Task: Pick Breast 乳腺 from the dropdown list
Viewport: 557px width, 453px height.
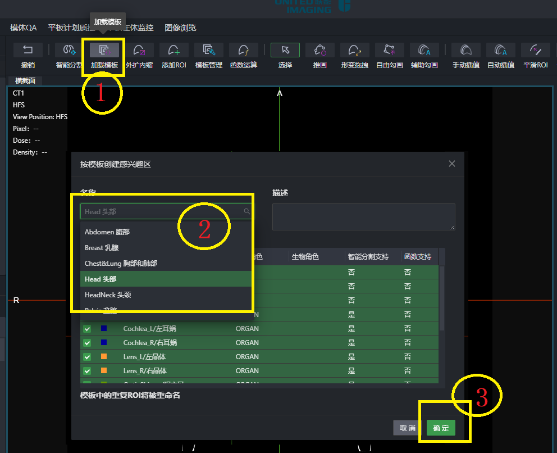Action: [166, 247]
